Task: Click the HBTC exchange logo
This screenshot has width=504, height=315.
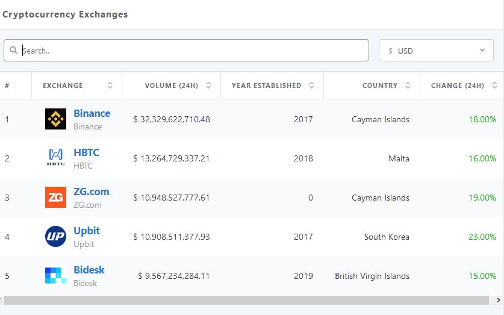Action: pyautogui.click(x=55, y=157)
